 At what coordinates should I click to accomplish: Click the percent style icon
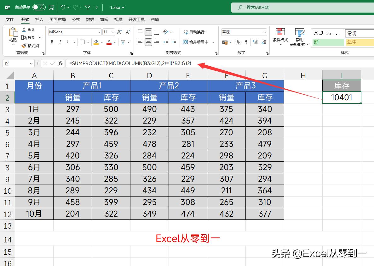238,42
